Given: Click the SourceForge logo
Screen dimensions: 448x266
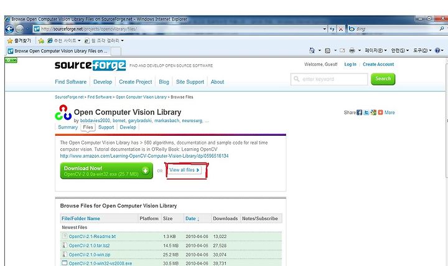Looking at the screenshot, I should pos(90,65).
